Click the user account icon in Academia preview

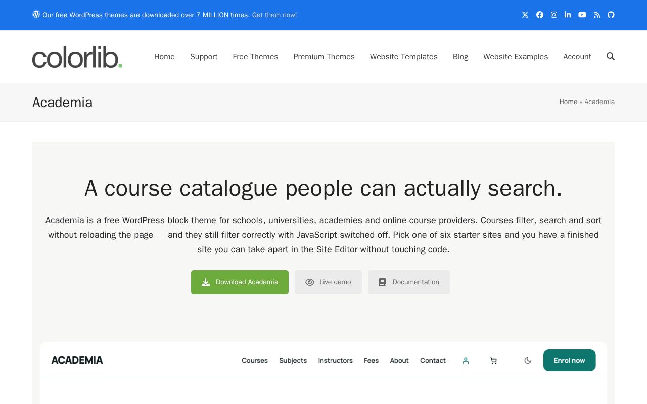tap(466, 361)
